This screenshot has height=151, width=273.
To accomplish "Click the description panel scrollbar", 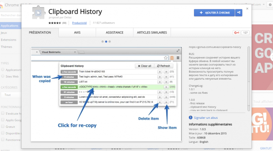I will tap(249, 78).
